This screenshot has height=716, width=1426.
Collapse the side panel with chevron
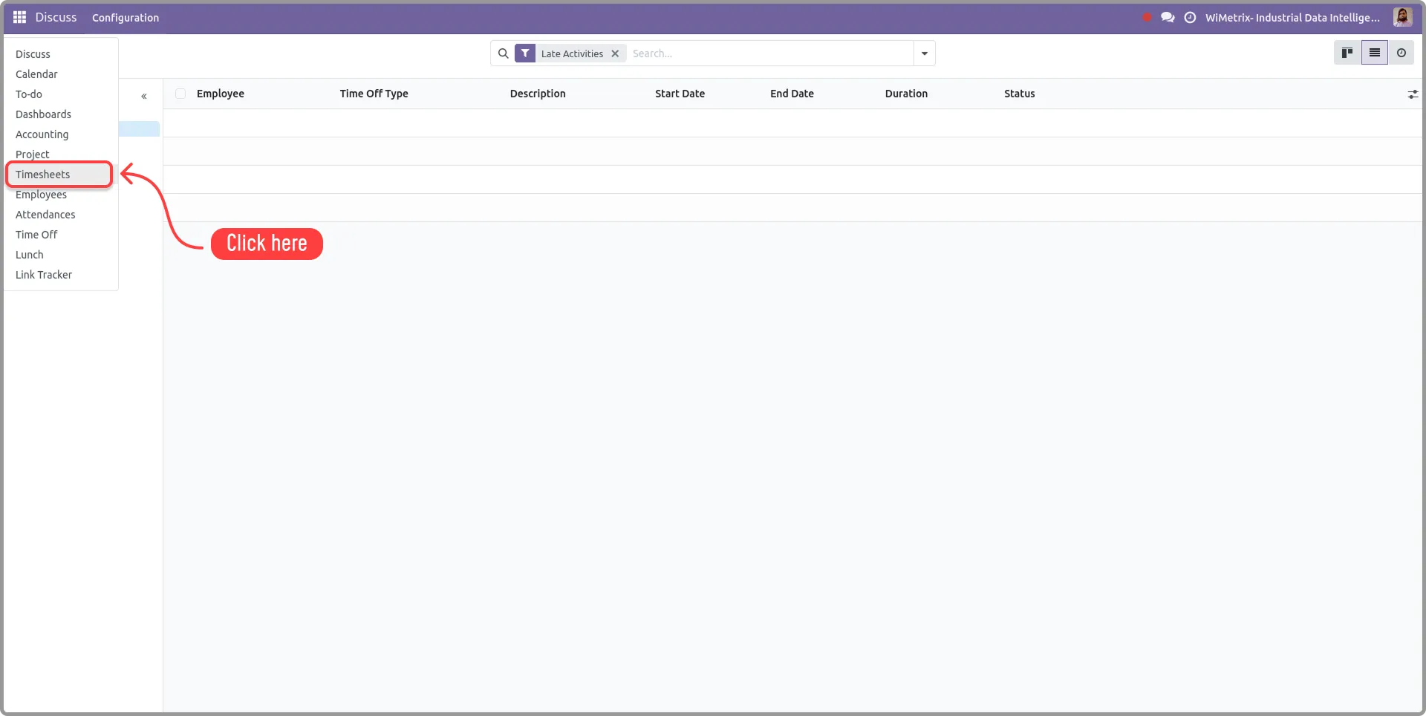[x=144, y=96]
